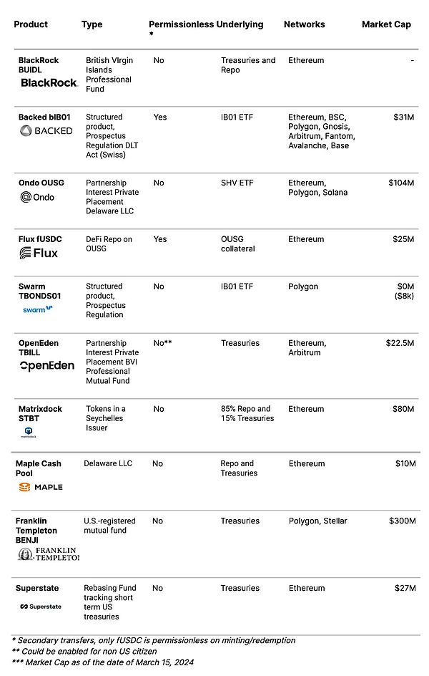Select the Networks column header
The width and height of the screenshot is (429, 676).
pyautogui.click(x=304, y=24)
